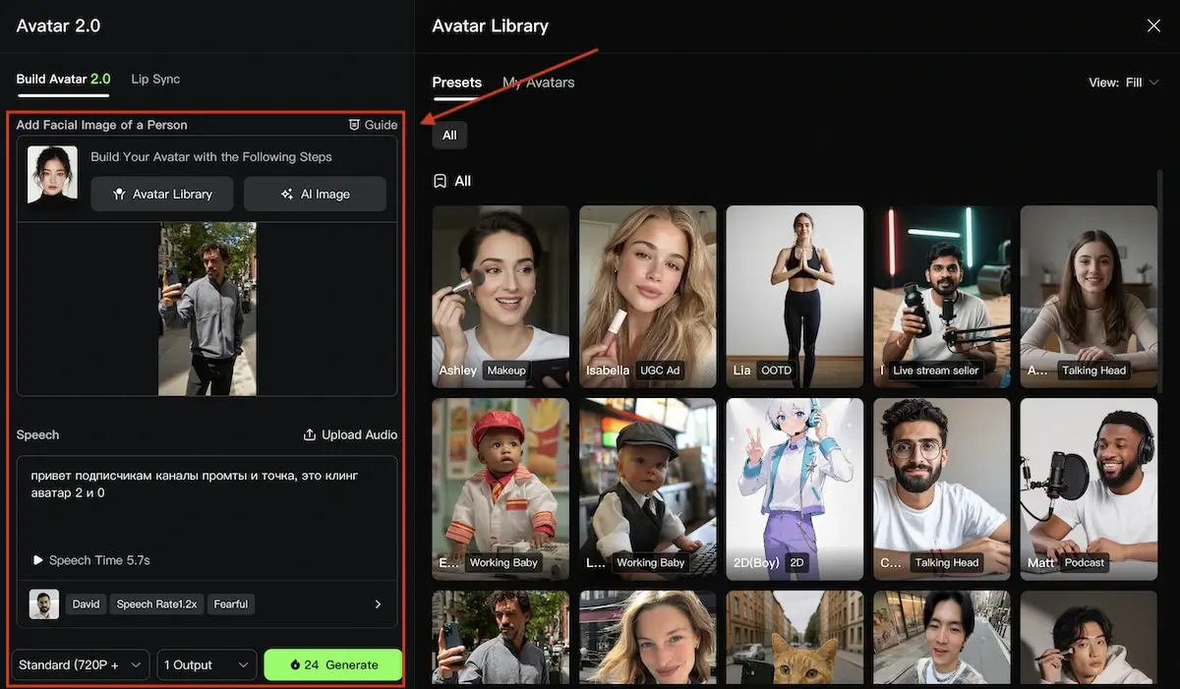Click the uploaded man selfie image
This screenshot has width=1180, height=689.
[x=207, y=309]
